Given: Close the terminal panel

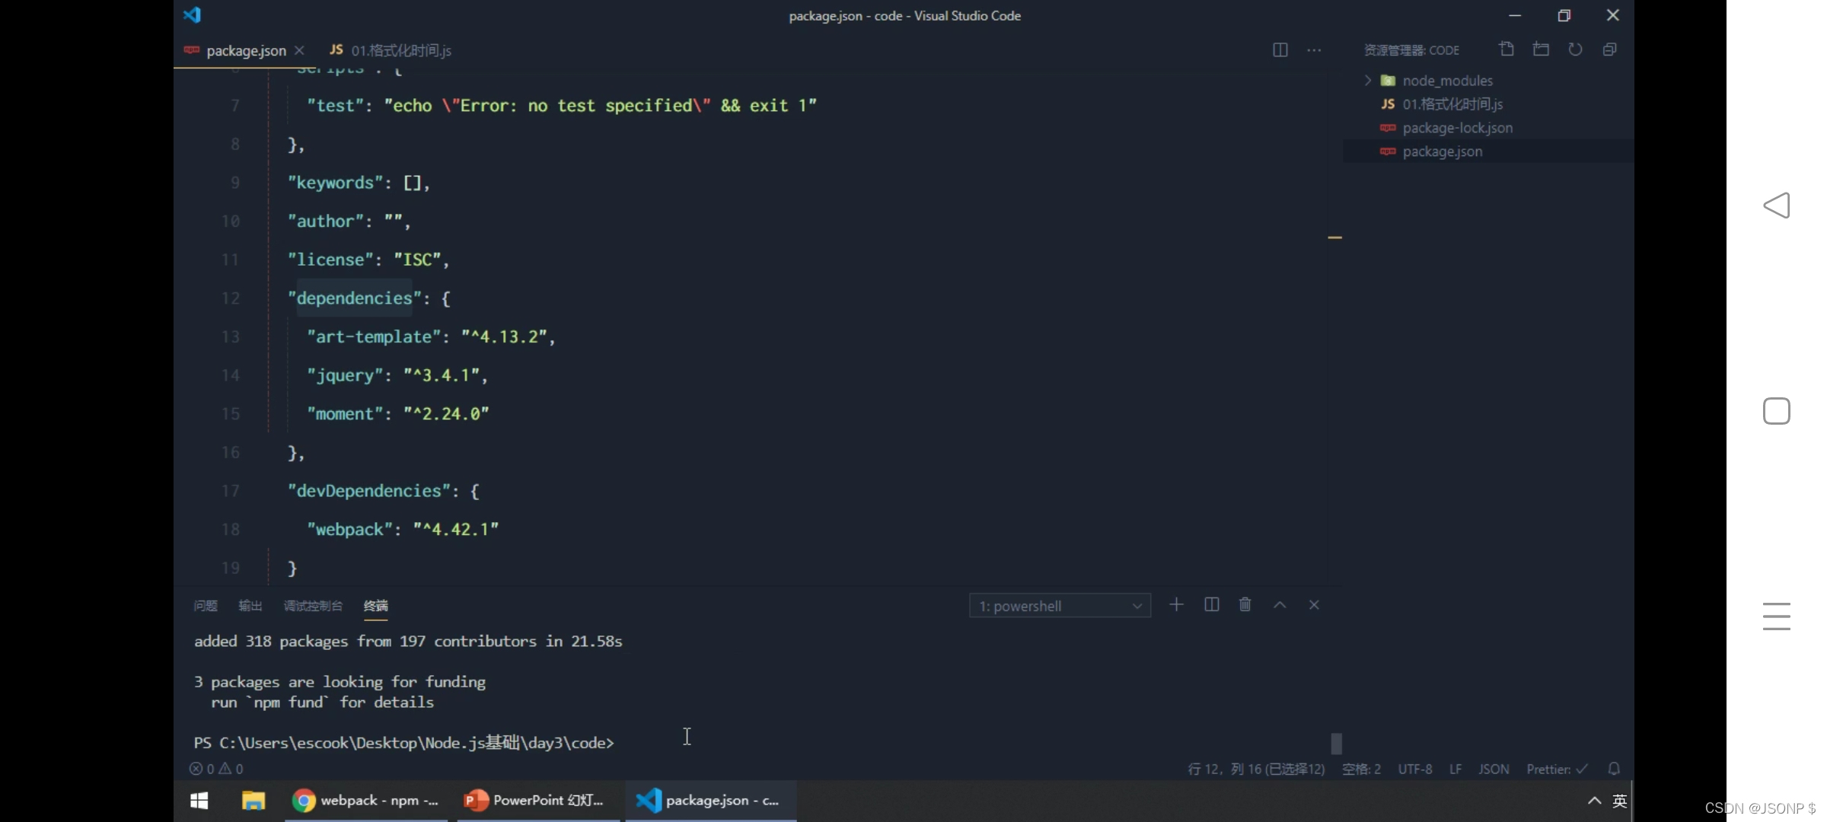Looking at the screenshot, I should (x=1314, y=604).
